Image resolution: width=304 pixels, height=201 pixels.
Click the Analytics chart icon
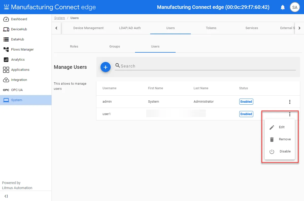pyautogui.click(x=6, y=60)
